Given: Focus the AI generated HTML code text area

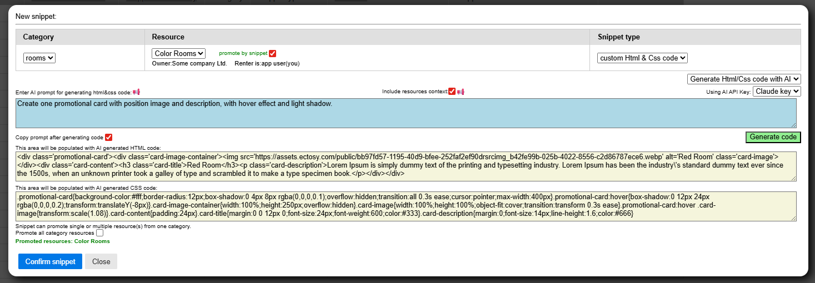Looking at the screenshot, I should coord(406,166).
